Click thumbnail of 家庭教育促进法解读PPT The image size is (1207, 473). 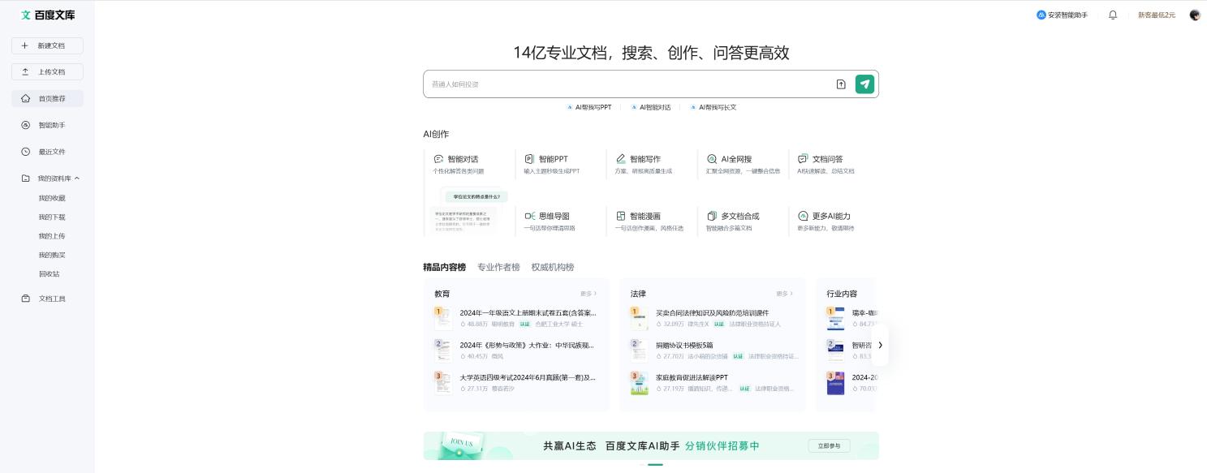(640, 383)
